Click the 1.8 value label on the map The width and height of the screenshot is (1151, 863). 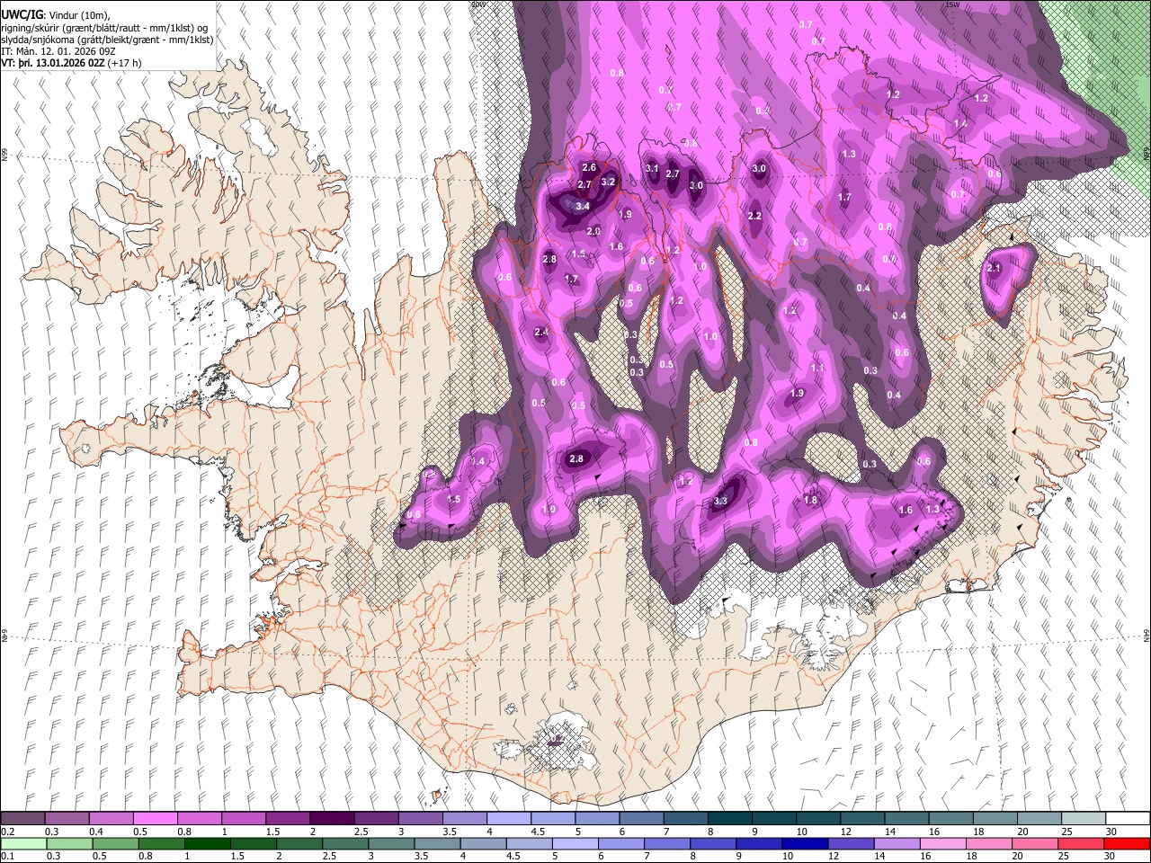[810, 500]
